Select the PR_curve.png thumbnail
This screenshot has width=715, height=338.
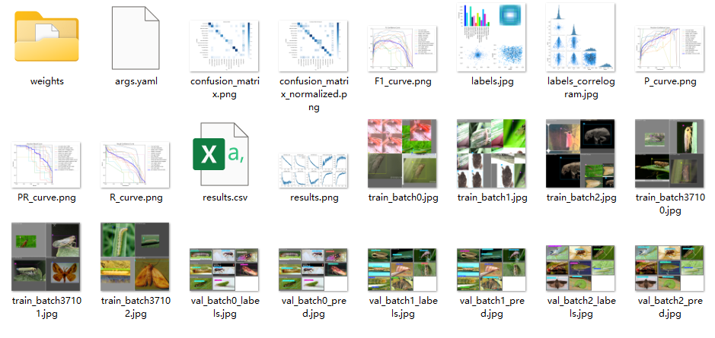pos(46,165)
